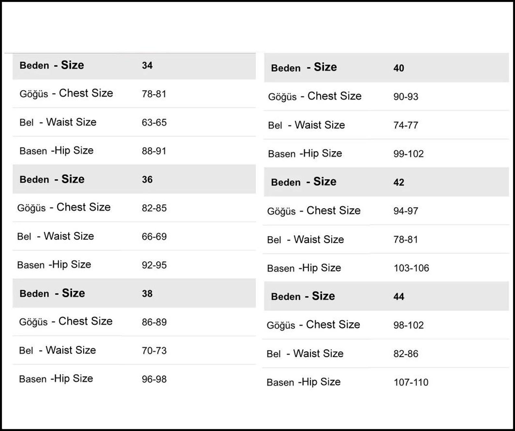This screenshot has width=515, height=431.
Task: Click the hip value 96-98
Action: click(154, 379)
